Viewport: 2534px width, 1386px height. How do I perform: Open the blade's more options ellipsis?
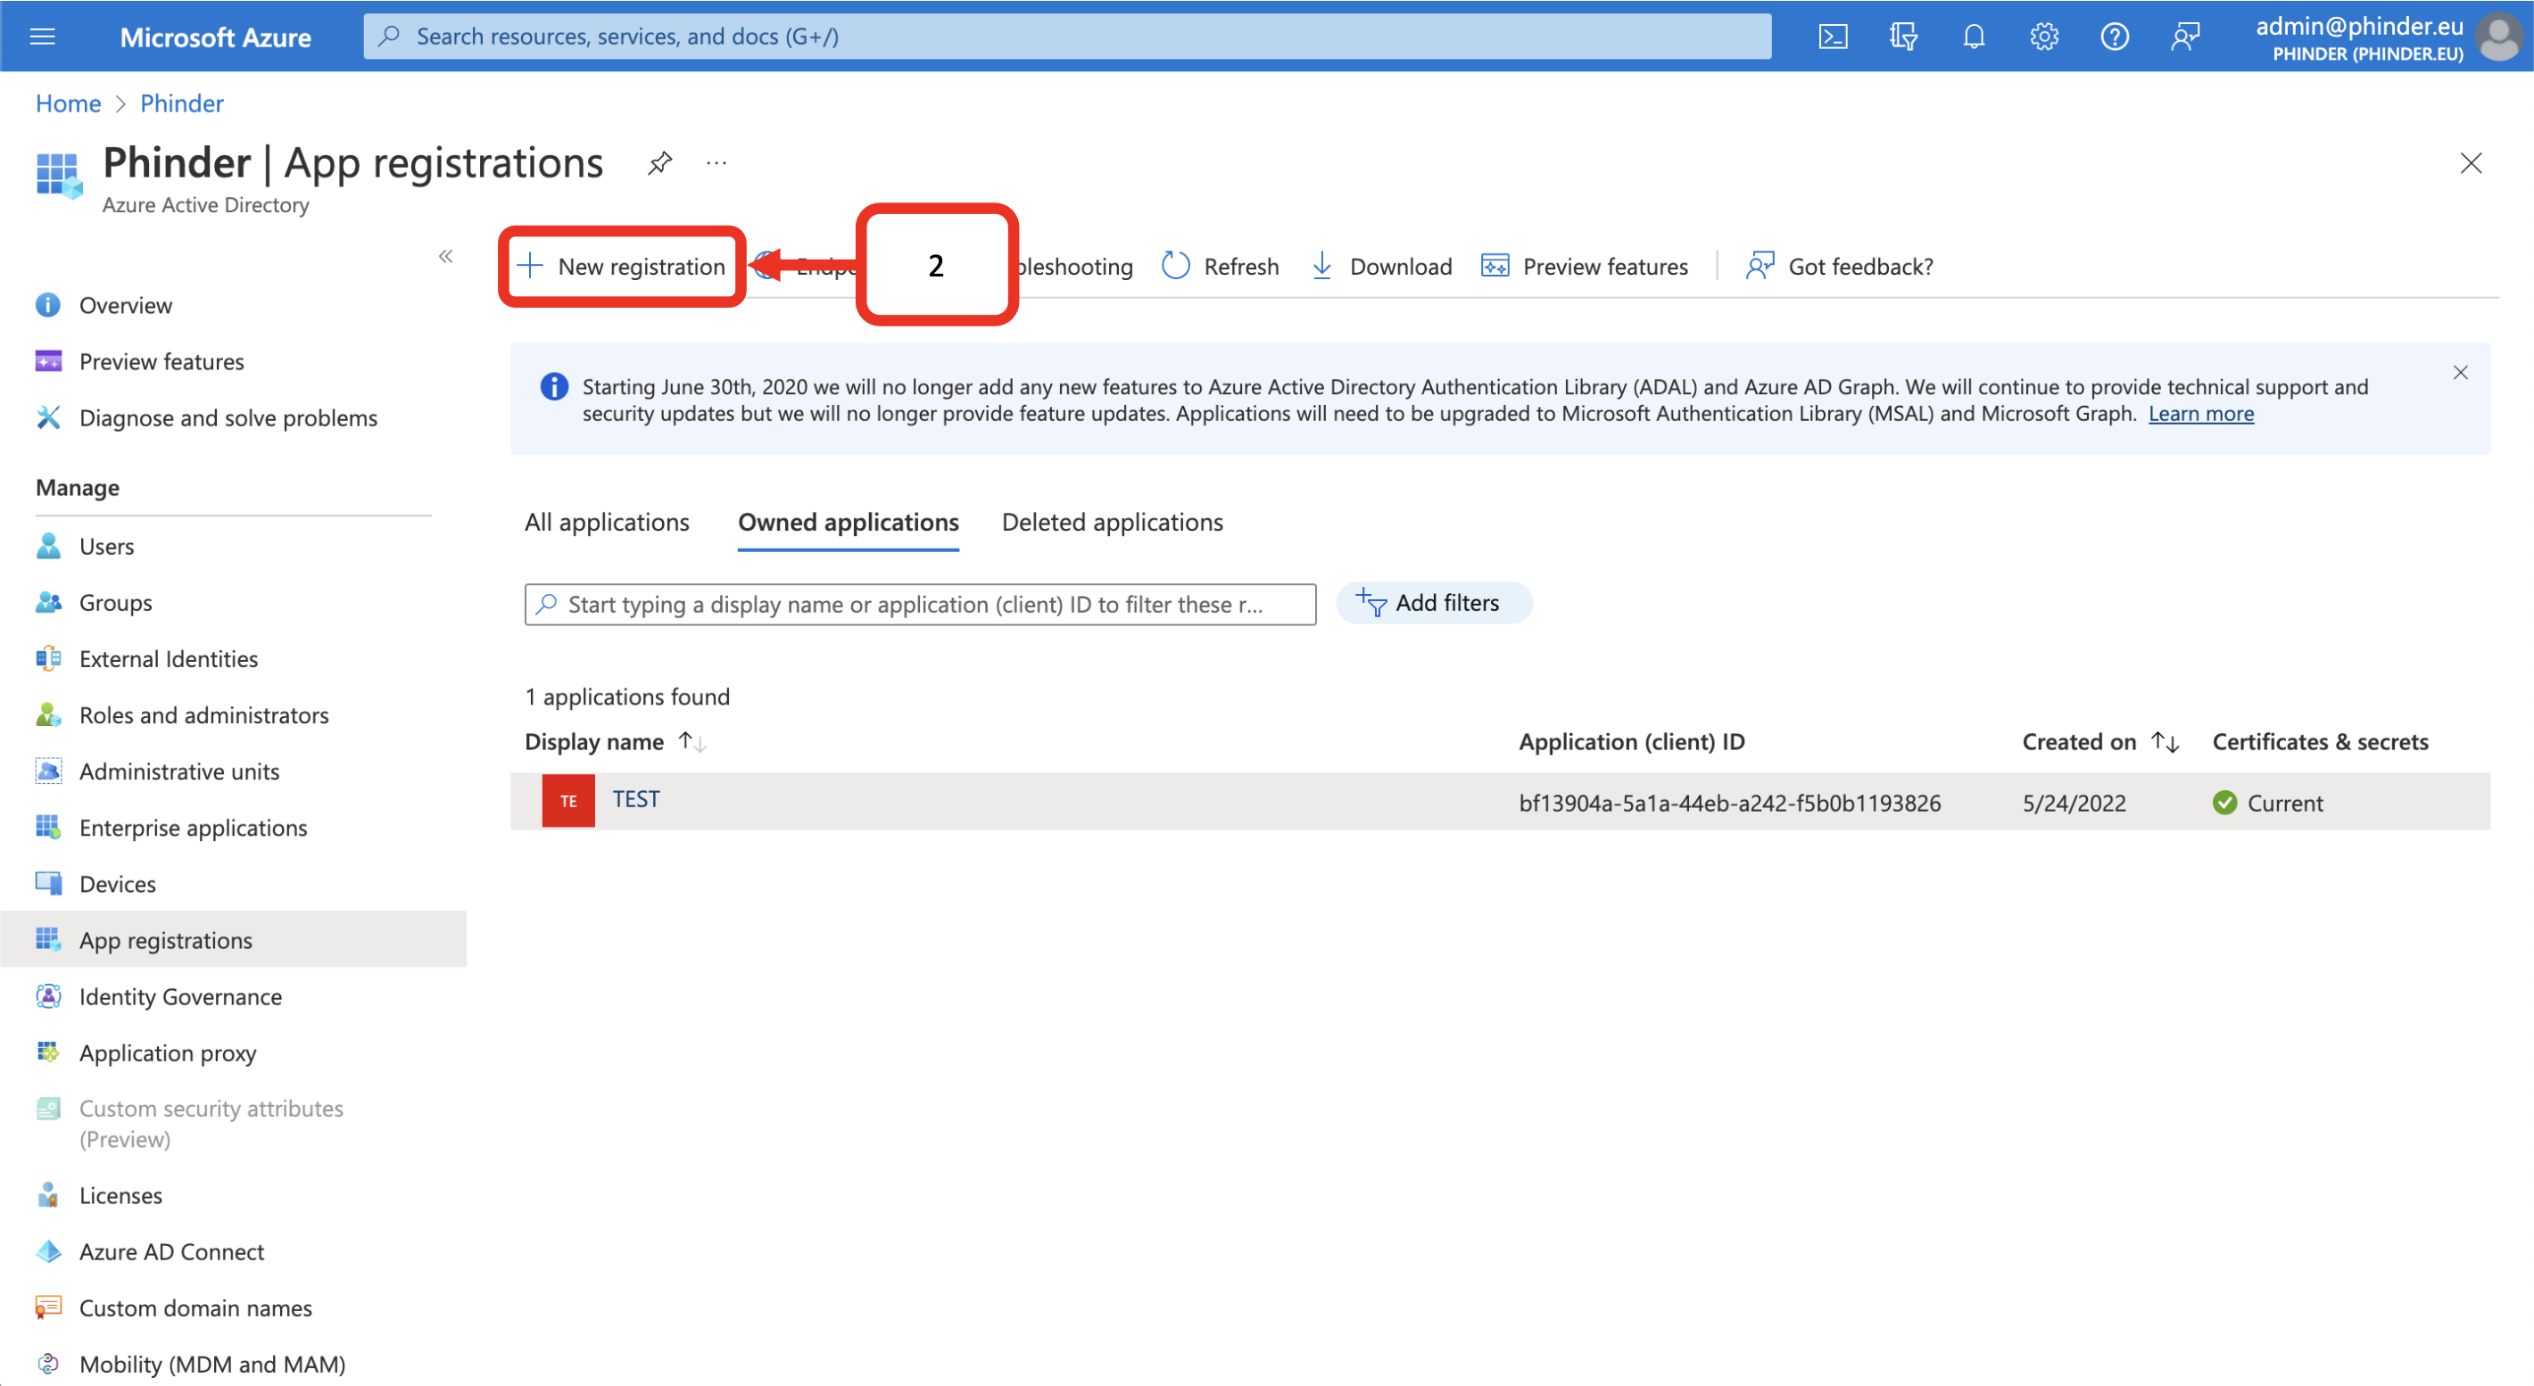(x=716, y=162)
